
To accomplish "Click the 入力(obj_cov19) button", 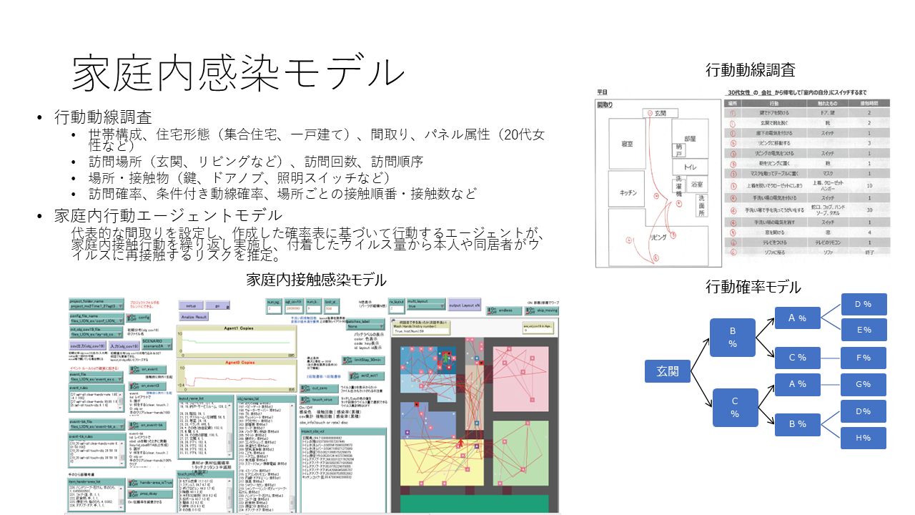I will (124, 345).
